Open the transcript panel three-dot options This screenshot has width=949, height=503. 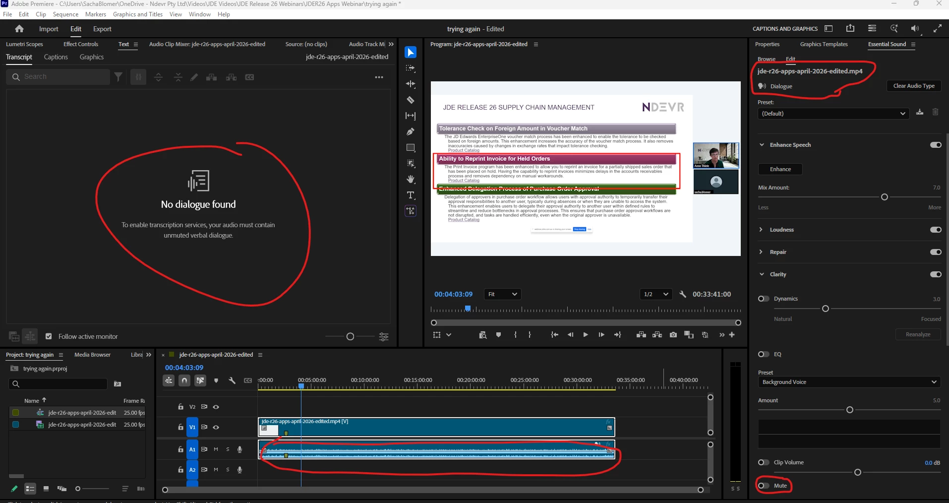(x=379, y=77)
